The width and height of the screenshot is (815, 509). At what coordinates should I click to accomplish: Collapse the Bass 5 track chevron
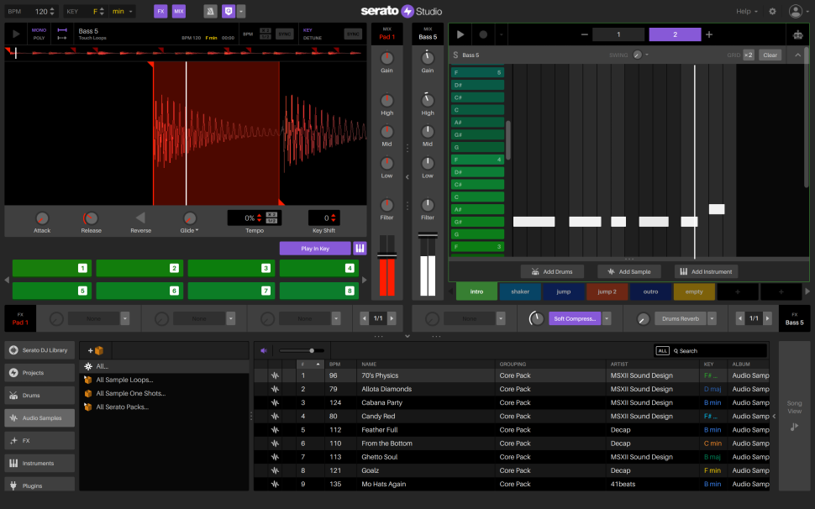tap(797, 55)
